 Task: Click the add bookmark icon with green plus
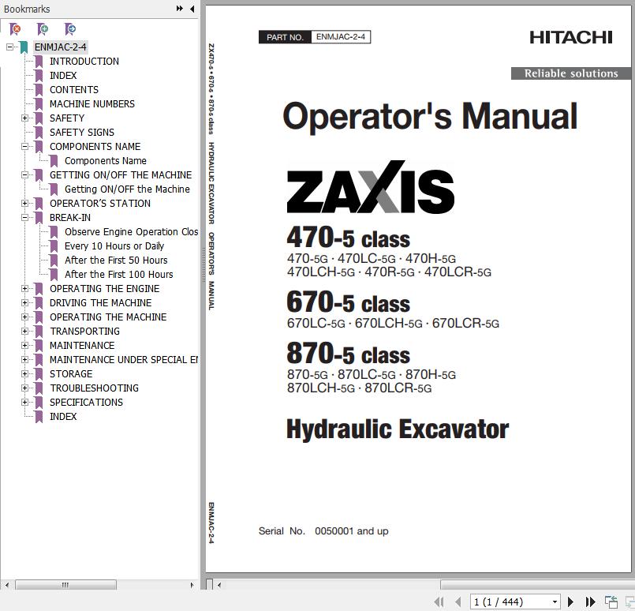[x=43, y=28]
